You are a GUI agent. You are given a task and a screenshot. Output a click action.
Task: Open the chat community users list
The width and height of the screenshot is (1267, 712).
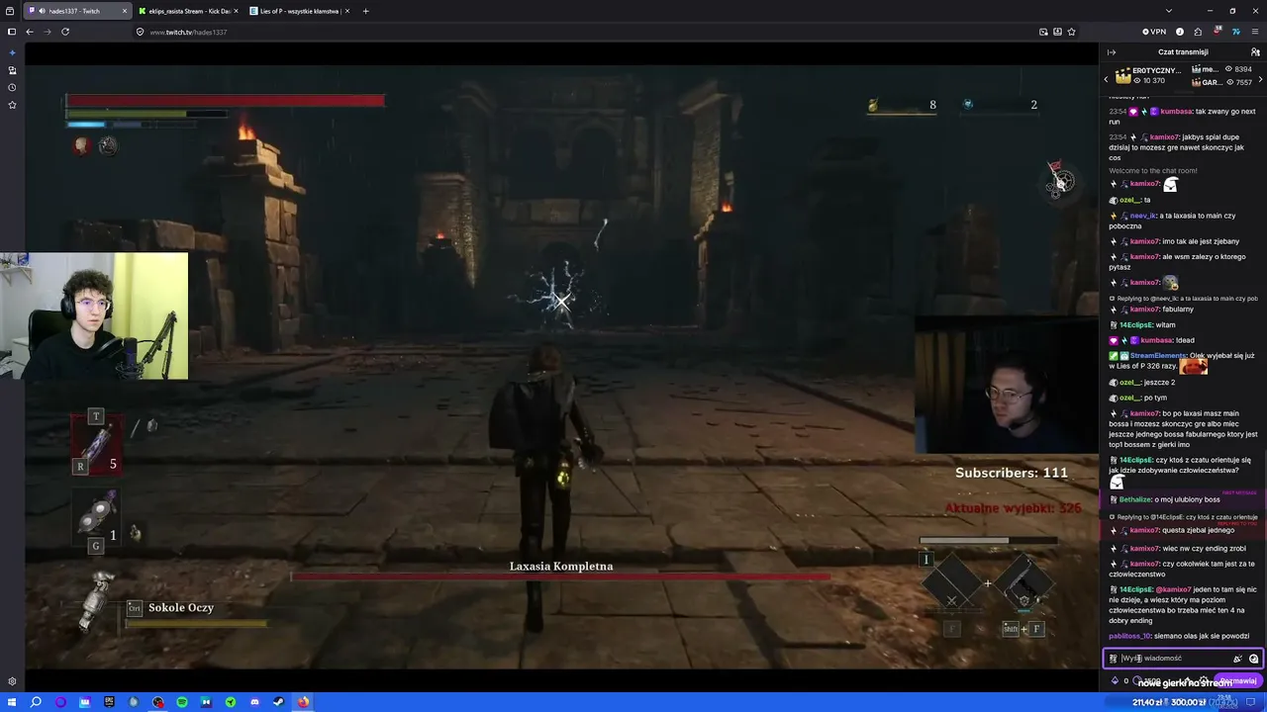1255,52
